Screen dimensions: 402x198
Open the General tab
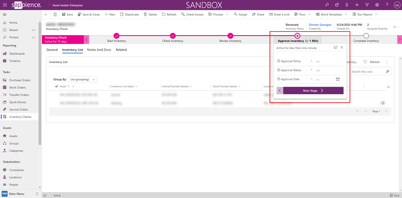tap(52, 50)
